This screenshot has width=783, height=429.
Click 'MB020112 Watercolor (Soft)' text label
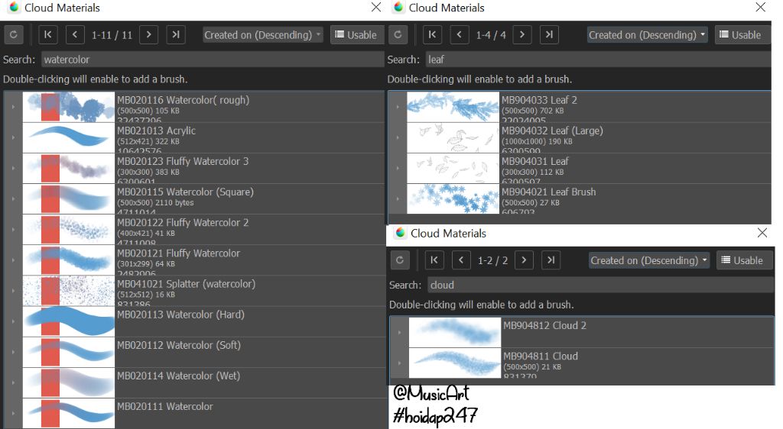pos(179,345)
